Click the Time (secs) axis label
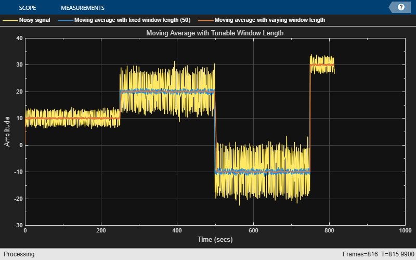The image size is (416, 260). [x=215, y=240]
